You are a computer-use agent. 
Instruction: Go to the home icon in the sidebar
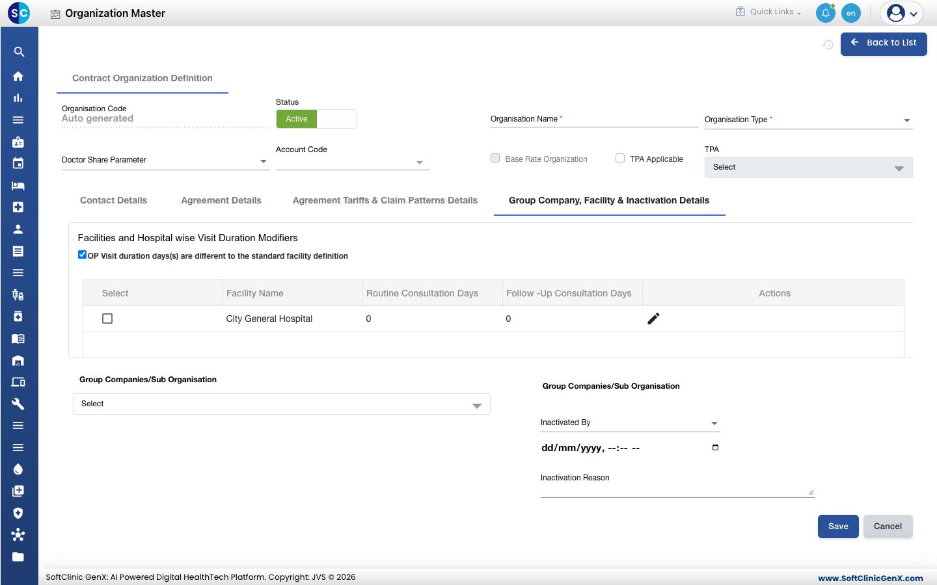(18, 76)
